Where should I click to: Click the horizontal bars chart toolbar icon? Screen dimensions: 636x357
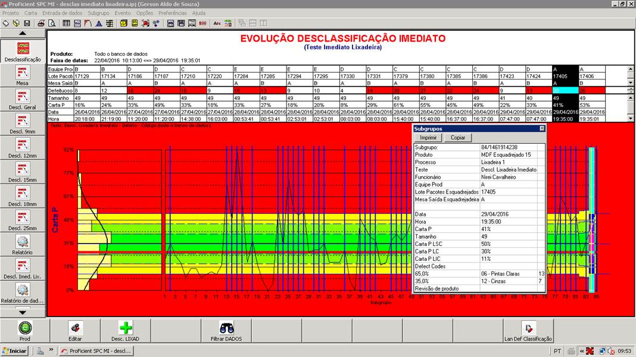point(110,24)
